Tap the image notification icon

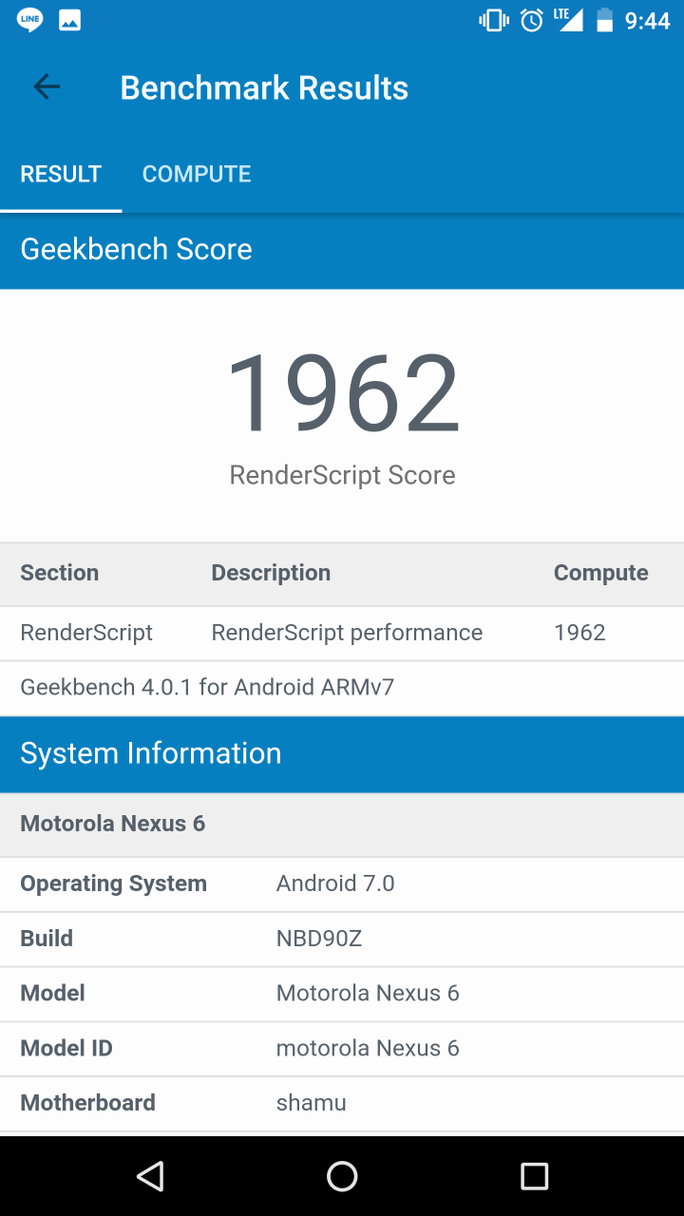(69, 20)
